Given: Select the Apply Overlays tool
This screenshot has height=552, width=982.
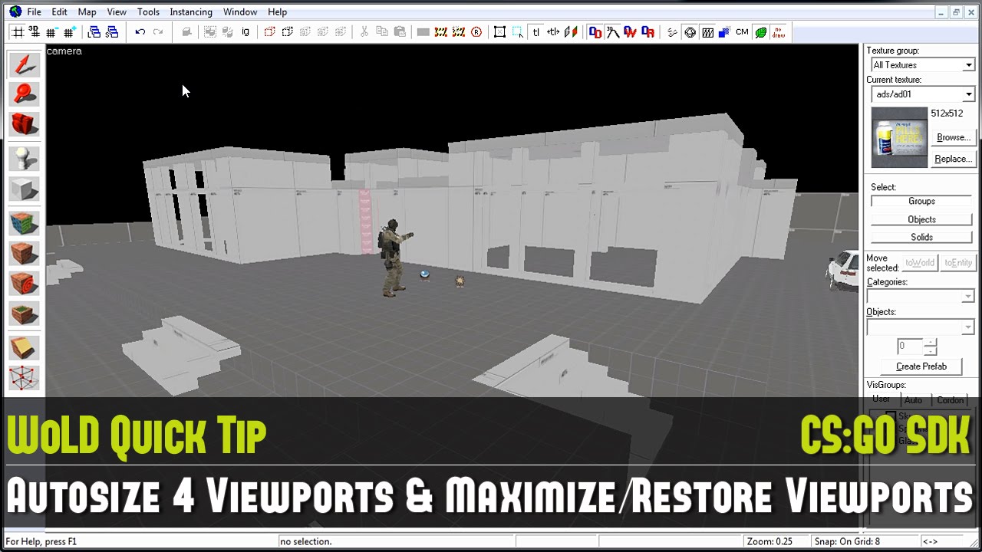Looking at the screenshot, I should [x=25, y=313].
